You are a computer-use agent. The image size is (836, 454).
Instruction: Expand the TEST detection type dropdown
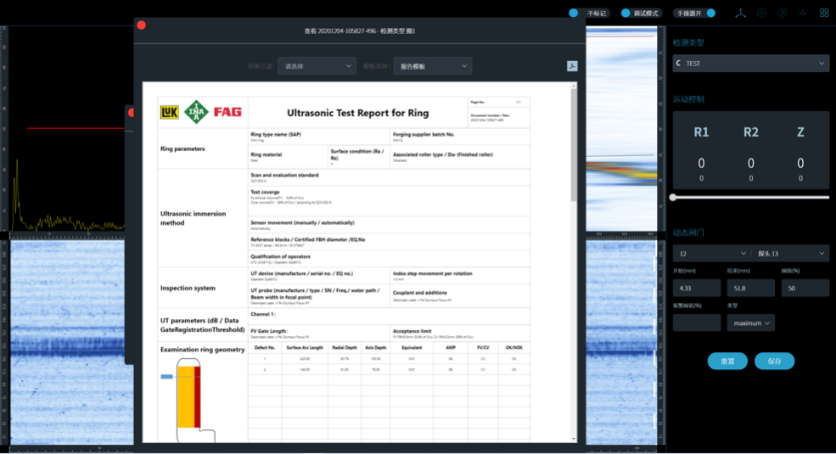(750, 64)
